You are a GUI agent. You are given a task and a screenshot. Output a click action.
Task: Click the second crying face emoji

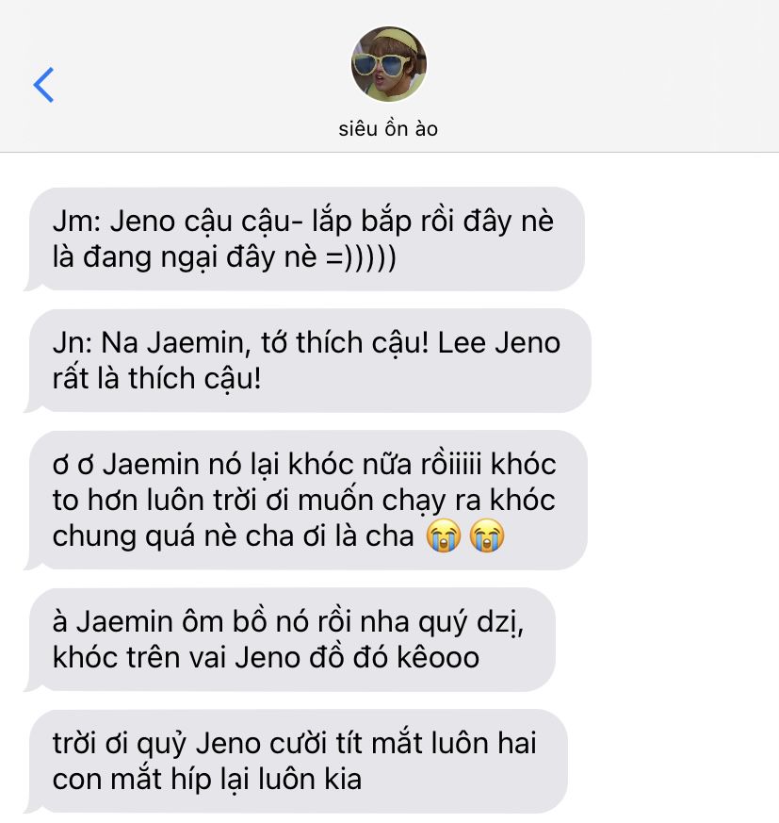click(487, 535)
